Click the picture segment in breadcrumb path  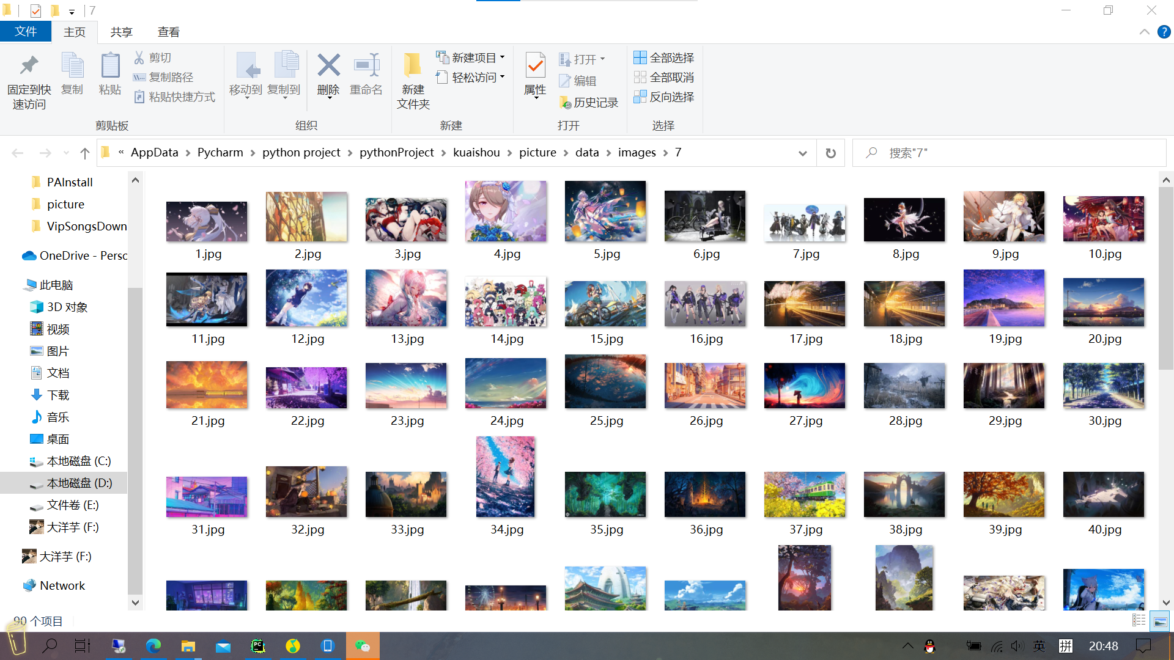(537, 152)
